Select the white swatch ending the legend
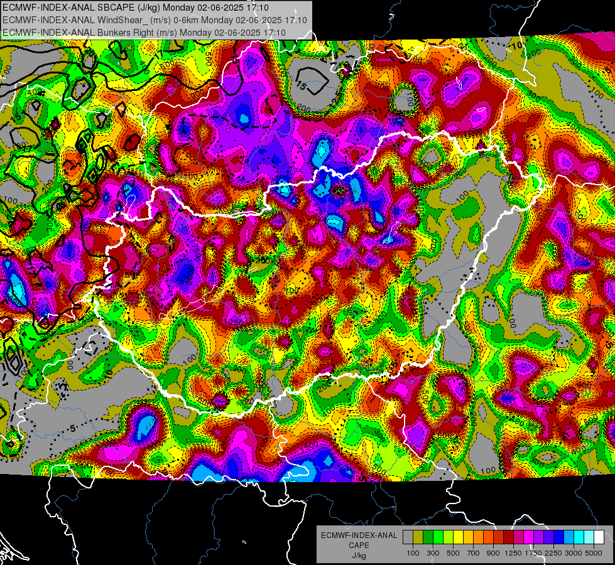Image resolution: width=615 pixels, height=565 pixels. click(599, 537)
